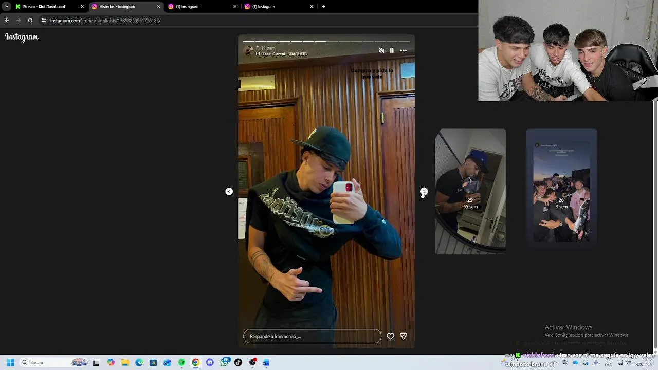Share the story with the send icon
Image resolution: width=658 pixels, height=370 pixels.
tap(404, 336)
